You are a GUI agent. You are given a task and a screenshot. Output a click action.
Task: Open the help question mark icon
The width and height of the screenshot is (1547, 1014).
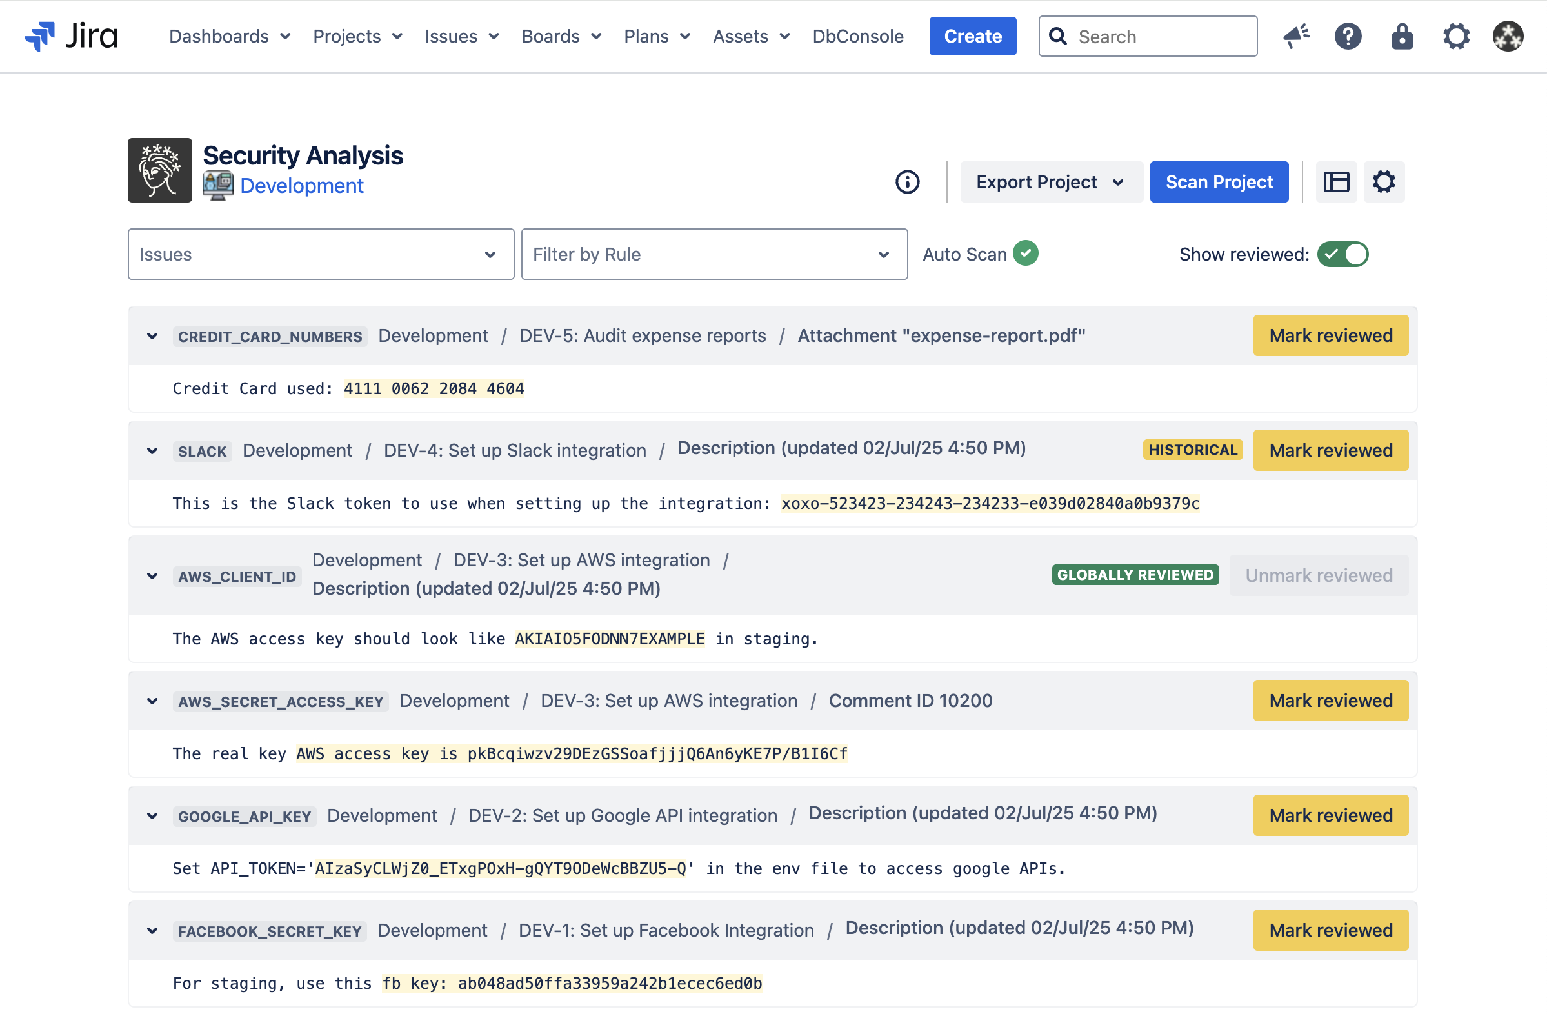pyautogui.click(x=1348, y=35)
